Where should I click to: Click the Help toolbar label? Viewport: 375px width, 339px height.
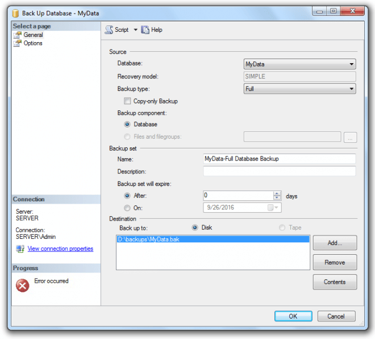(157, 30)
